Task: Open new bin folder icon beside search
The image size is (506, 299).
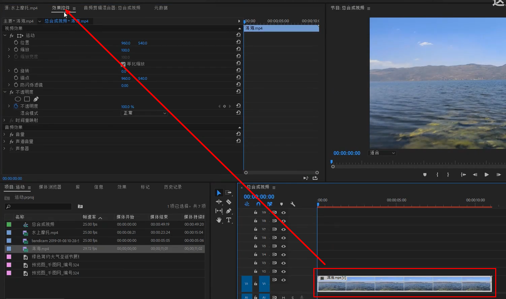Action: coord(80,206)
